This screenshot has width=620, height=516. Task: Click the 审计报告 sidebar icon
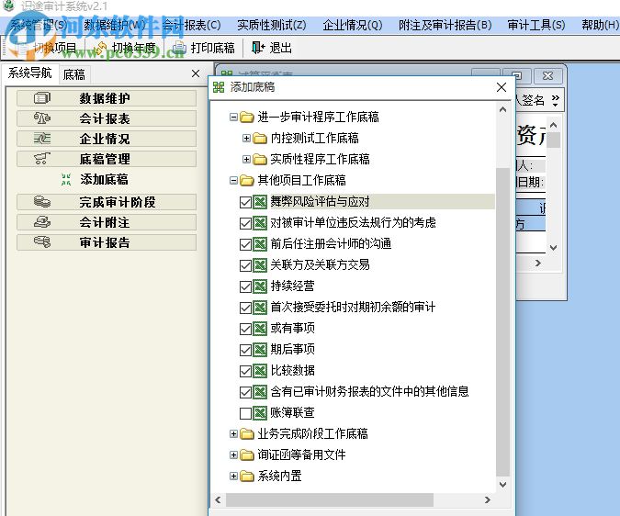pyautogui.click(x=42, y=242)
